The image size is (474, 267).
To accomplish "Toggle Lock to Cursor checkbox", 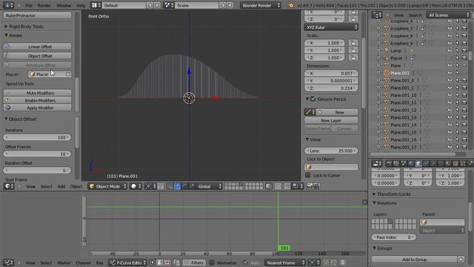I will [308, 175].
